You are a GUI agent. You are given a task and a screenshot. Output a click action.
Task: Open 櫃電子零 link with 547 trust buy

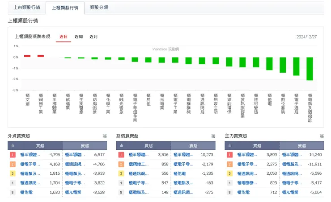coord(139,183)
